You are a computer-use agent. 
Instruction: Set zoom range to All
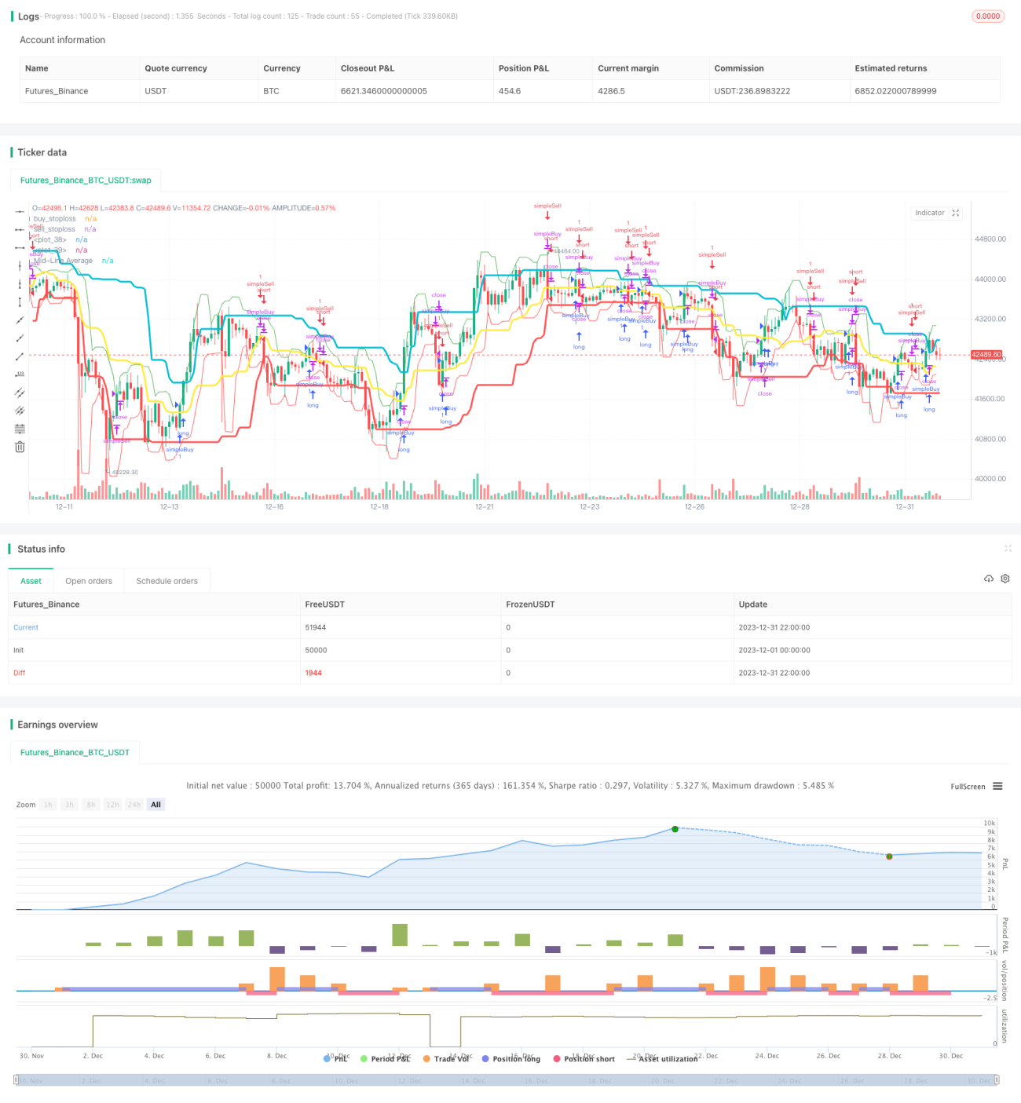pyautogui.click(x=156, y=805)
